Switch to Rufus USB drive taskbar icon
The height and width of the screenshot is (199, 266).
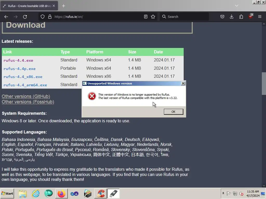pos(114,194)
